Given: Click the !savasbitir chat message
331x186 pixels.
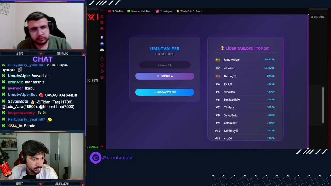Looking at the screenshot, I should click(x=41, y=76).
